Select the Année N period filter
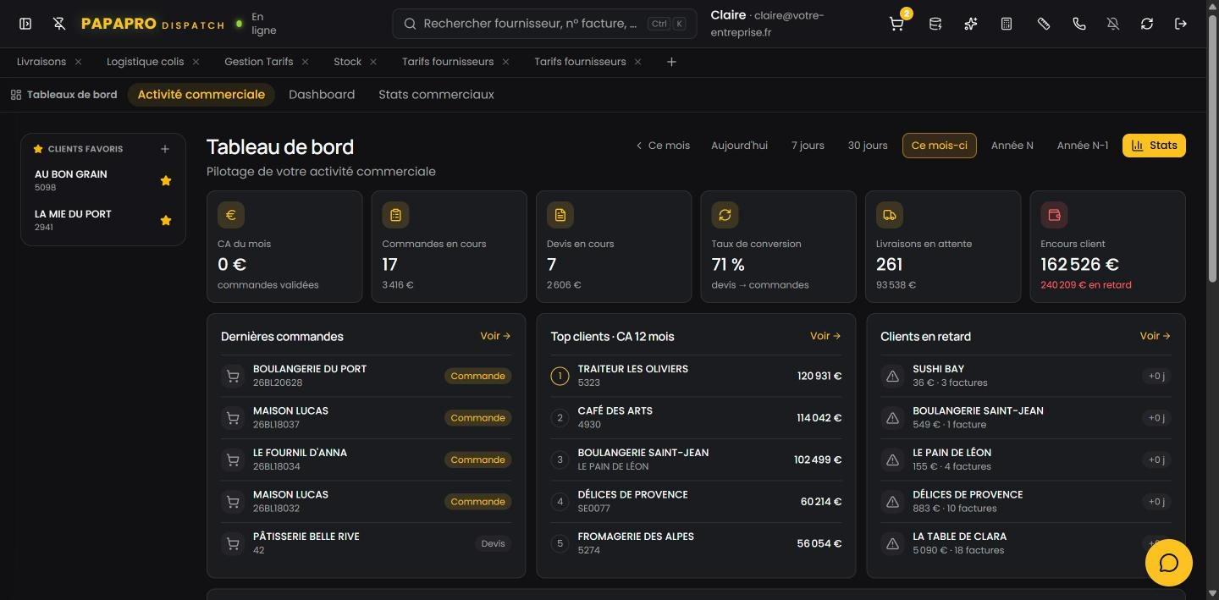Image resolution: width=1219 pixels, height=600 pixels. (x=1012, y=146)
